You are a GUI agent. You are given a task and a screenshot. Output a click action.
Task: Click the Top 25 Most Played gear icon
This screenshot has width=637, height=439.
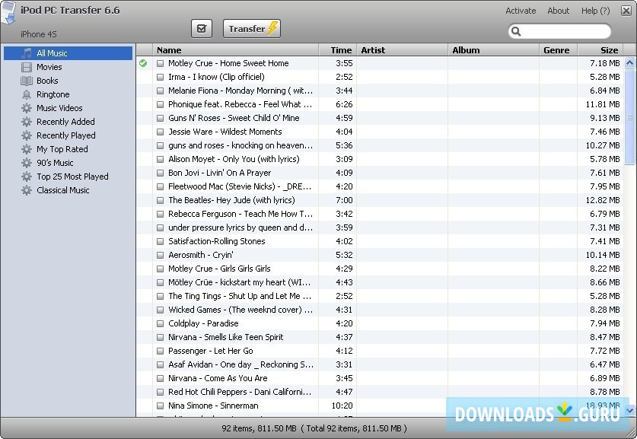(27, 177)
